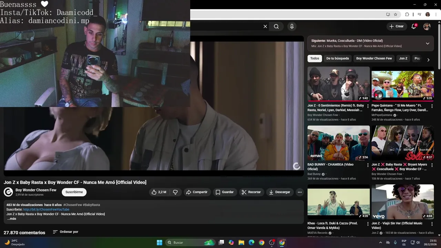441x248 pixels.
Task: Click the MrPepeQuintana channel name
Action: coord(382,115)
